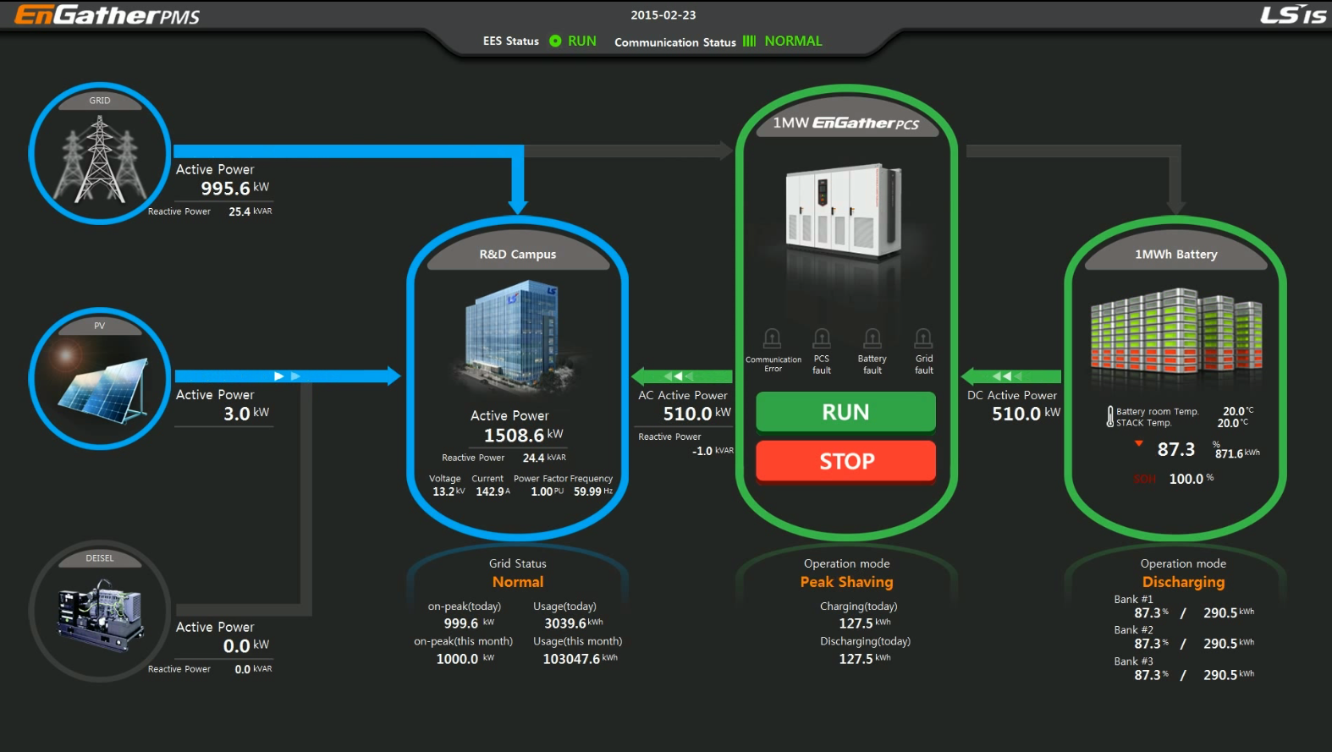Screen dimensions: 1332x752
Task: Click the green RUN button
Action: click(845, 412)
